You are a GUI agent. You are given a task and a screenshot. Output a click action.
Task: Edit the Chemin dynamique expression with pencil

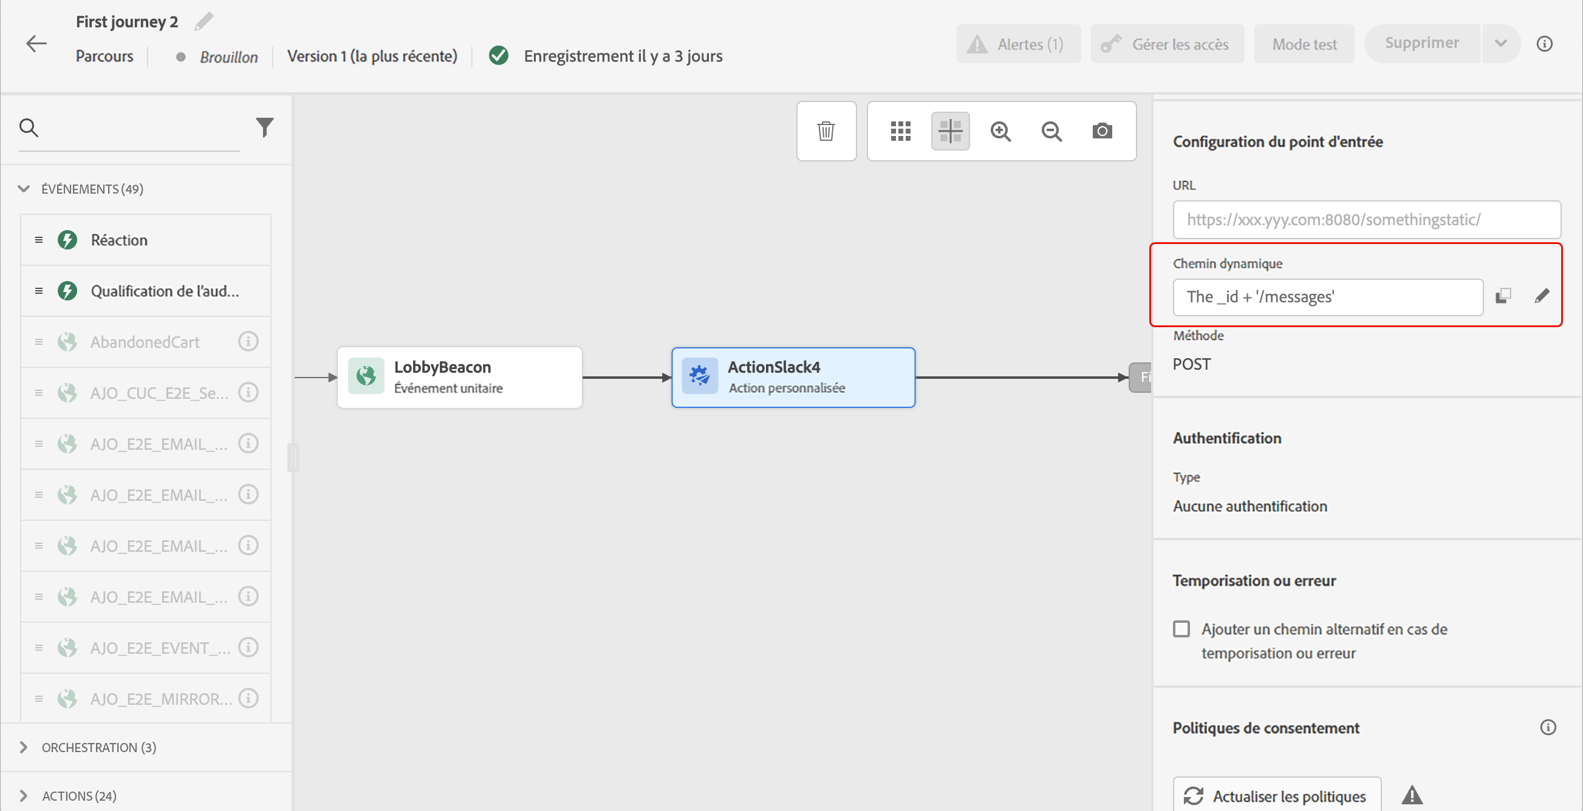(x=1541, y=296)
